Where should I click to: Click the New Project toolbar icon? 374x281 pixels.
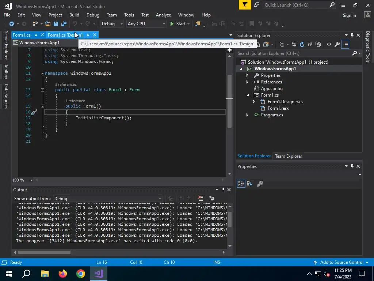pyautogui.click(x=35, y=24)
